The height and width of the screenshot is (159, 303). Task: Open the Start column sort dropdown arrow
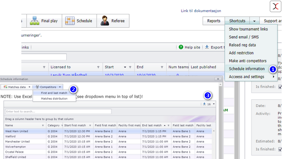tap(125, 67)
